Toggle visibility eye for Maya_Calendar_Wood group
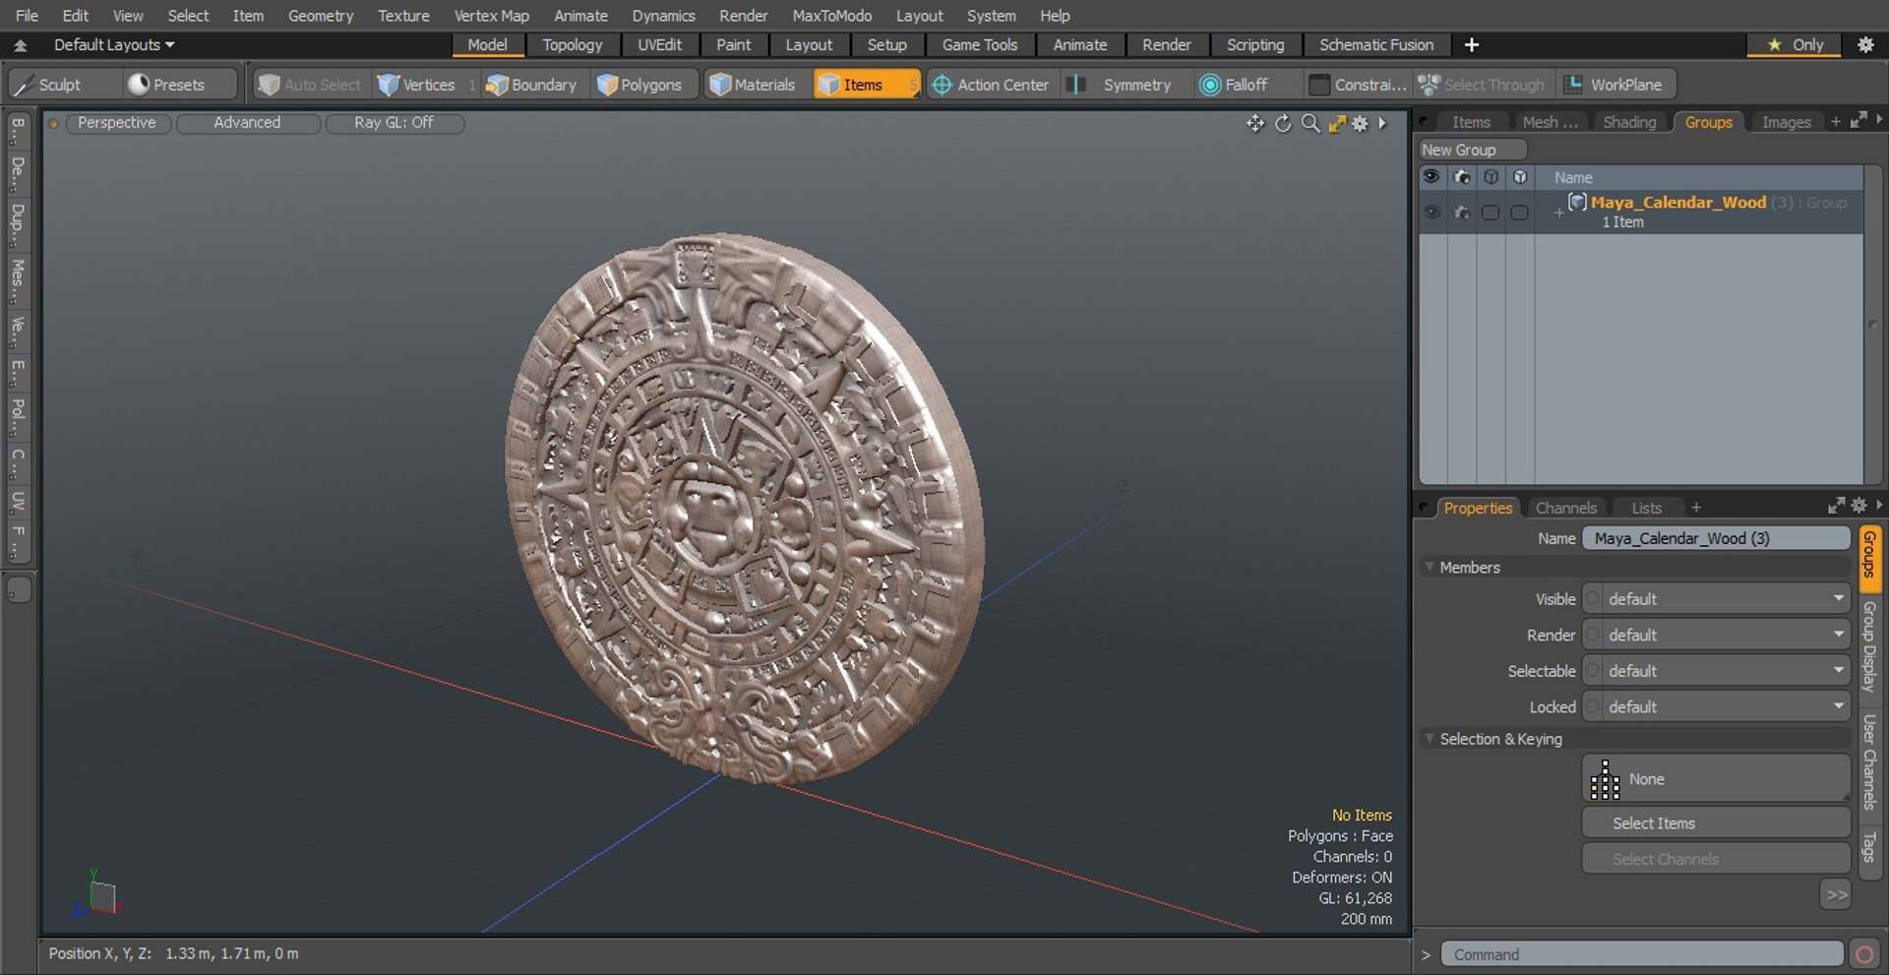The height and width of the screenshot is (975, 1889). point(1432,212)
